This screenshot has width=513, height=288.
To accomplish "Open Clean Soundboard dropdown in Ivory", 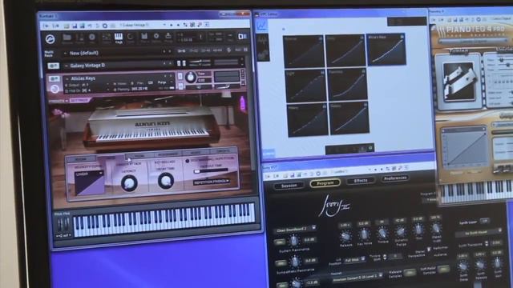I will 296,229.
